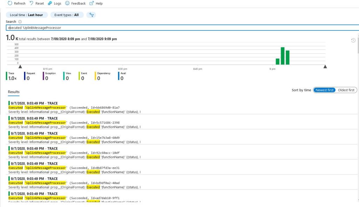Image resolution: width=359 pixels, height=207 pixels.
Task: Open Help external link icon
Action: 92,3
